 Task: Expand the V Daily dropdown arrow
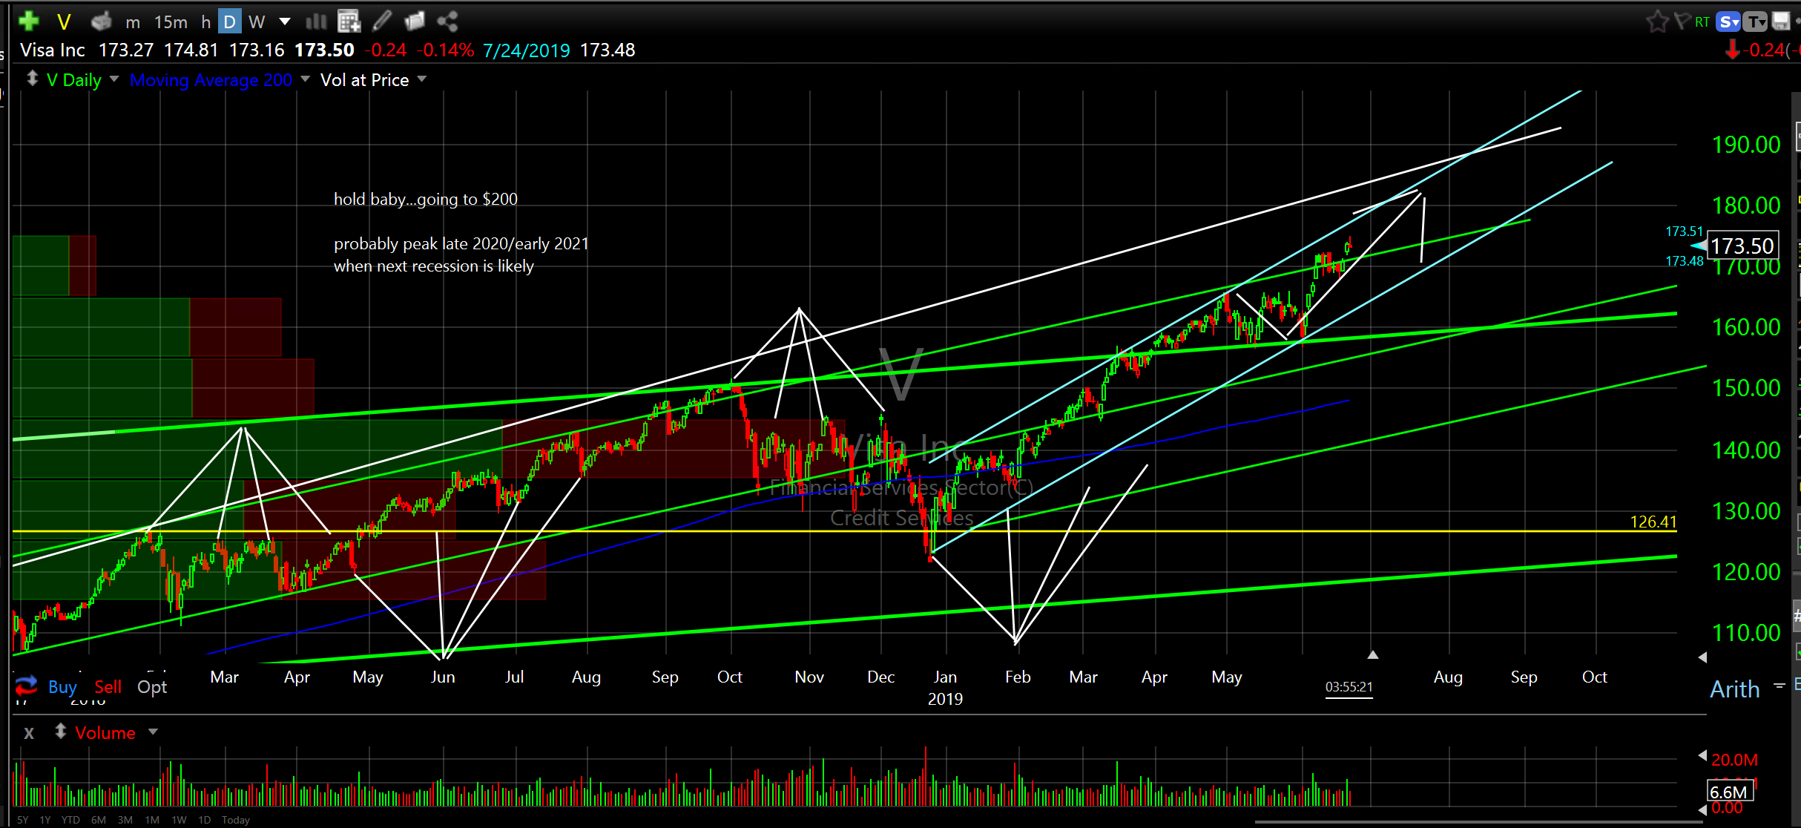point(114,79)
